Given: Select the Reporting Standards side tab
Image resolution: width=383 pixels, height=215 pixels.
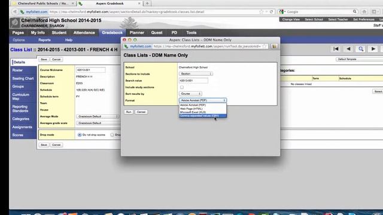Looking at the screenshot, I should point(24,109).
